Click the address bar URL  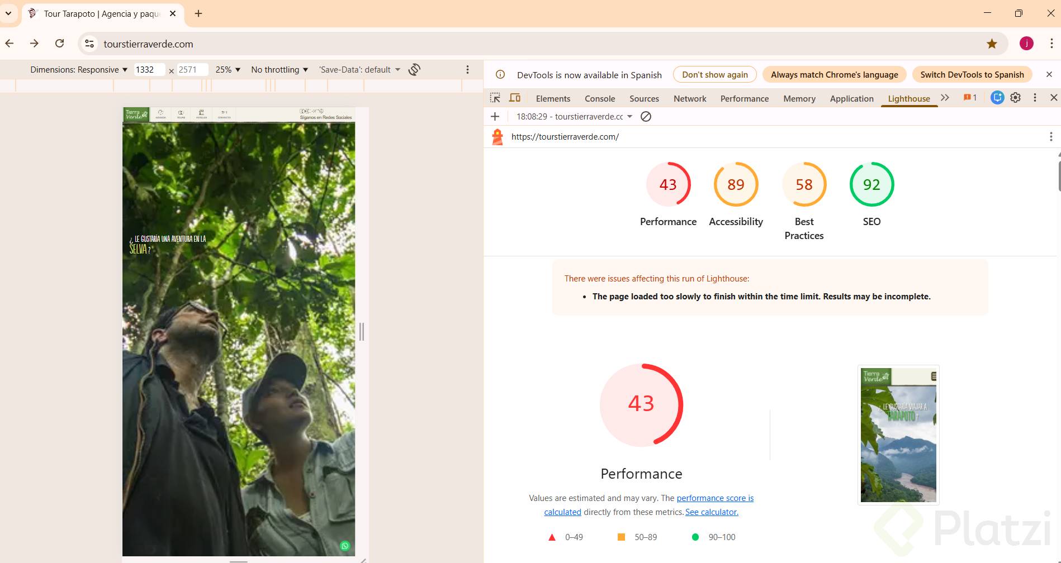point(148,44)
